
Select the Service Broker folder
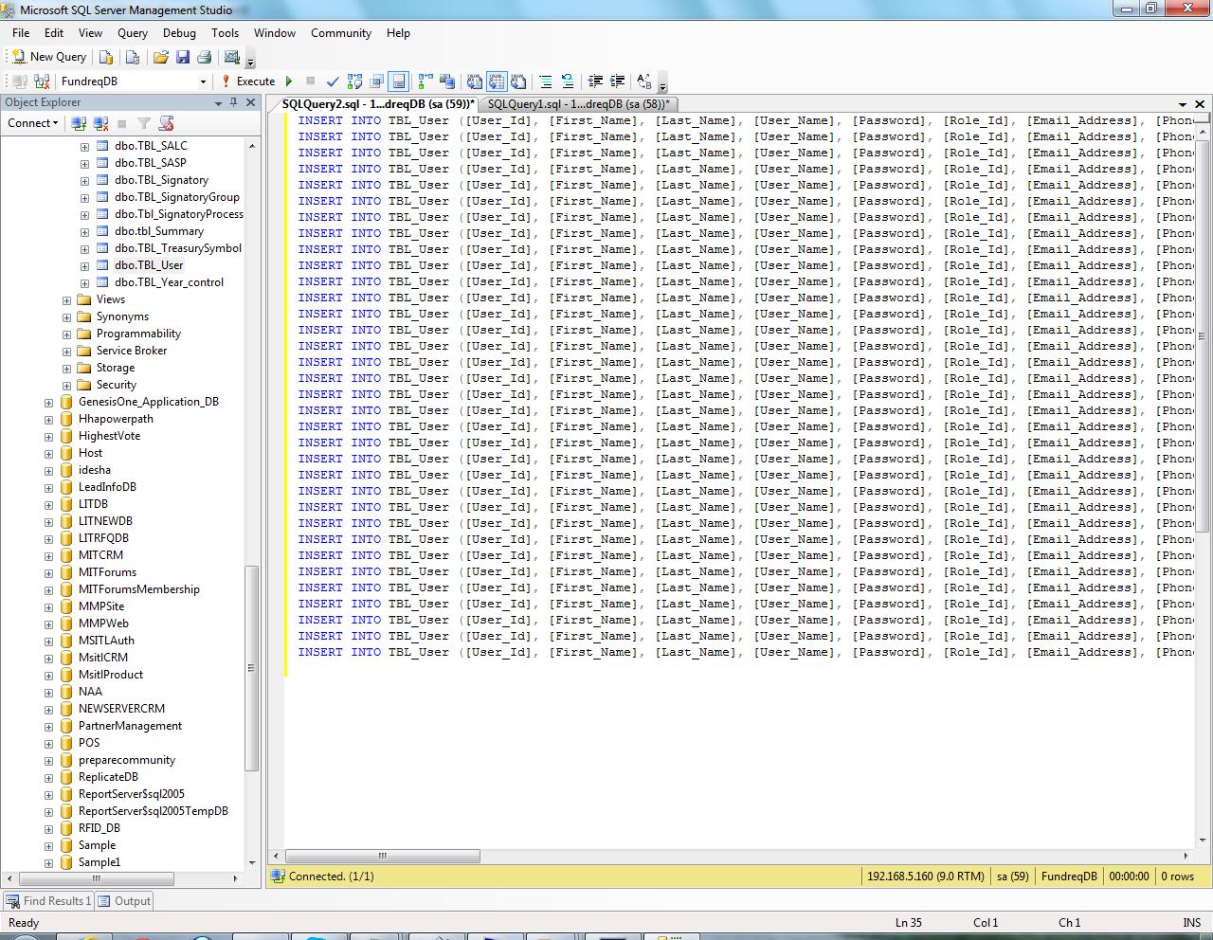[131, 351]
